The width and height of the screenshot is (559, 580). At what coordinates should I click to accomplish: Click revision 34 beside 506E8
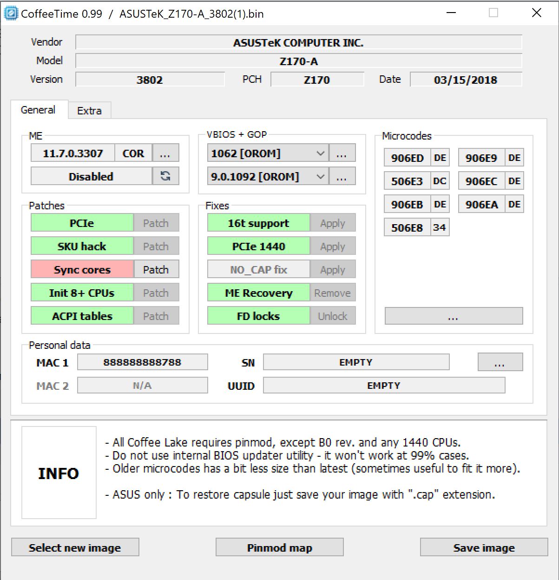440,227
